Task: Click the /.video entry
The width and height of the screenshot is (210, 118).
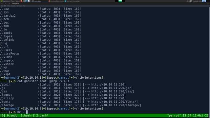Action: pos(6,57)
